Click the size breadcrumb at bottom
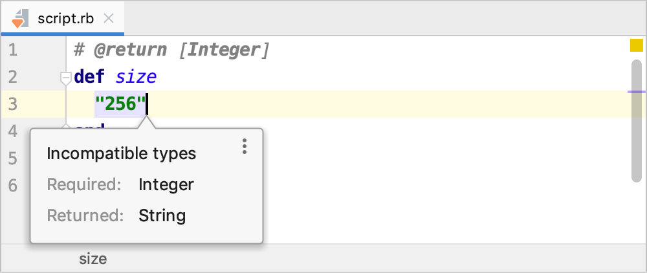The image size is (647, 273). (x=93, y=259)
